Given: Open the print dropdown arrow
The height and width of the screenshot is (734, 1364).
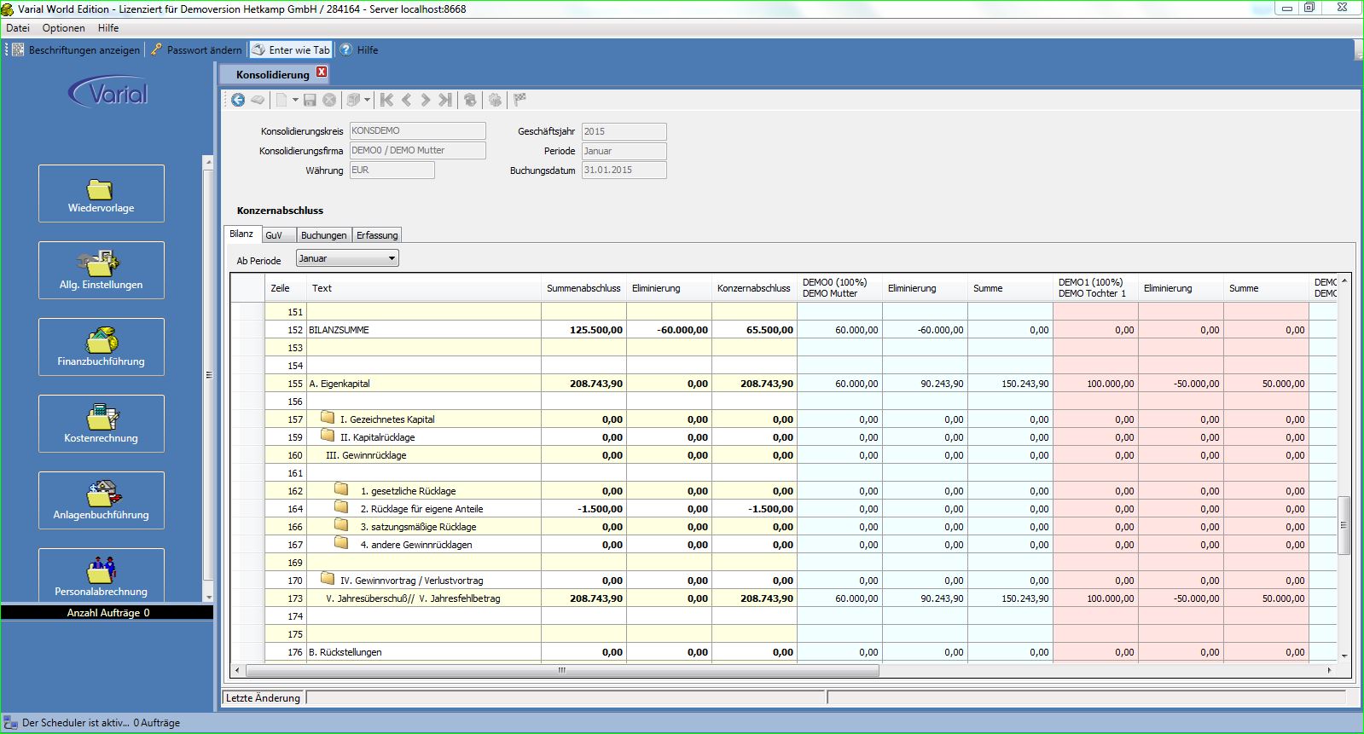Looking at the screenshot, I should 367,100.
